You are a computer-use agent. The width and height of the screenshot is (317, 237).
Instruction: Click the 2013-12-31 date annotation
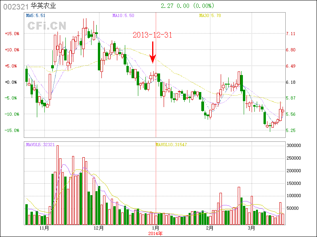[153, 35]
